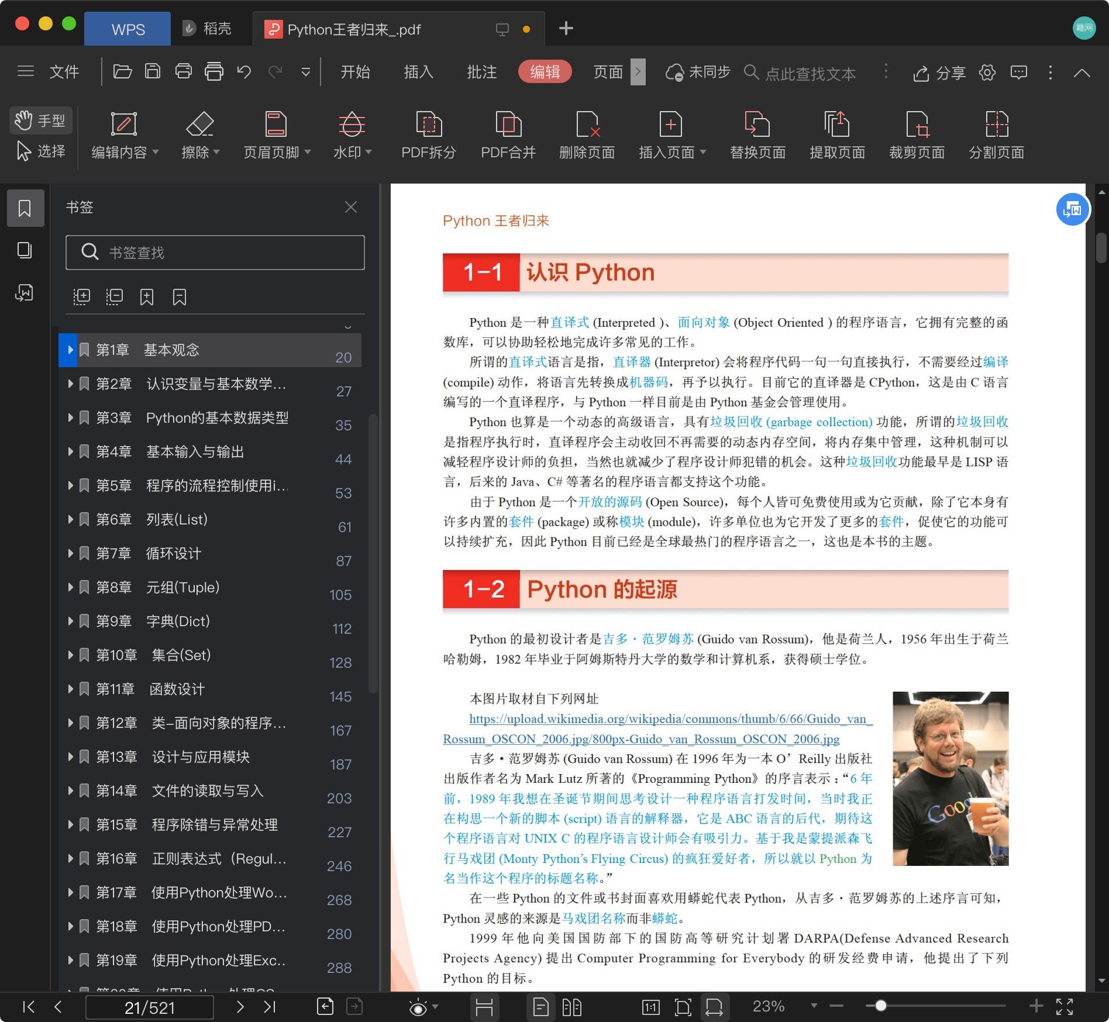Switch to the 开始 tab
The image size is (1109, 1022).
click(355, 72)
